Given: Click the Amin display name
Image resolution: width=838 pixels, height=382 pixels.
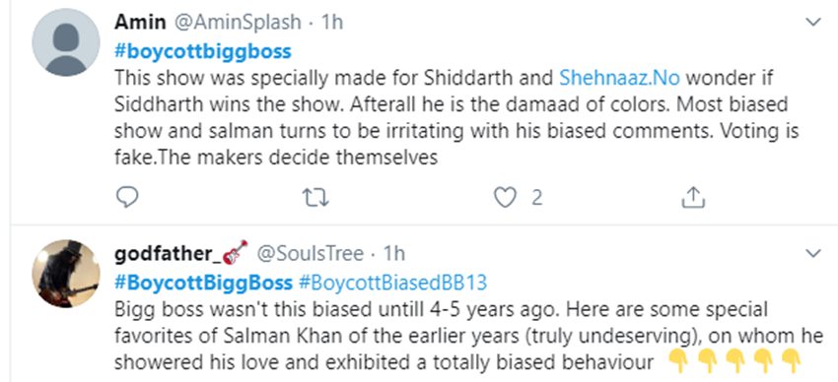Looking at the screenshot, I should click(138, 23).
